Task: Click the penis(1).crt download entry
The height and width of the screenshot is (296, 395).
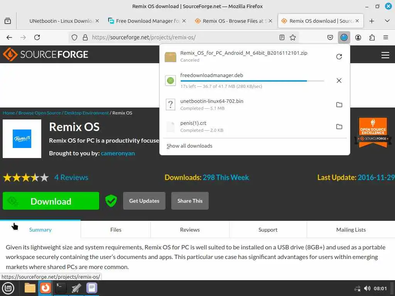Action: pos(255,126)
